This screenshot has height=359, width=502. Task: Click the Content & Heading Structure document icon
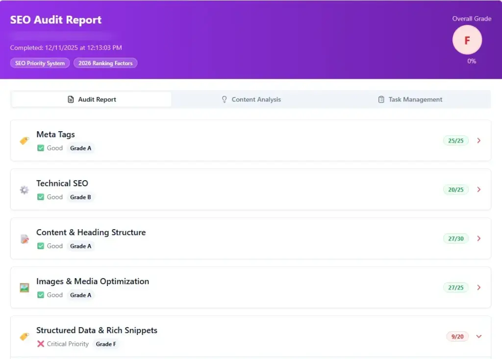(x=24, y=239)
